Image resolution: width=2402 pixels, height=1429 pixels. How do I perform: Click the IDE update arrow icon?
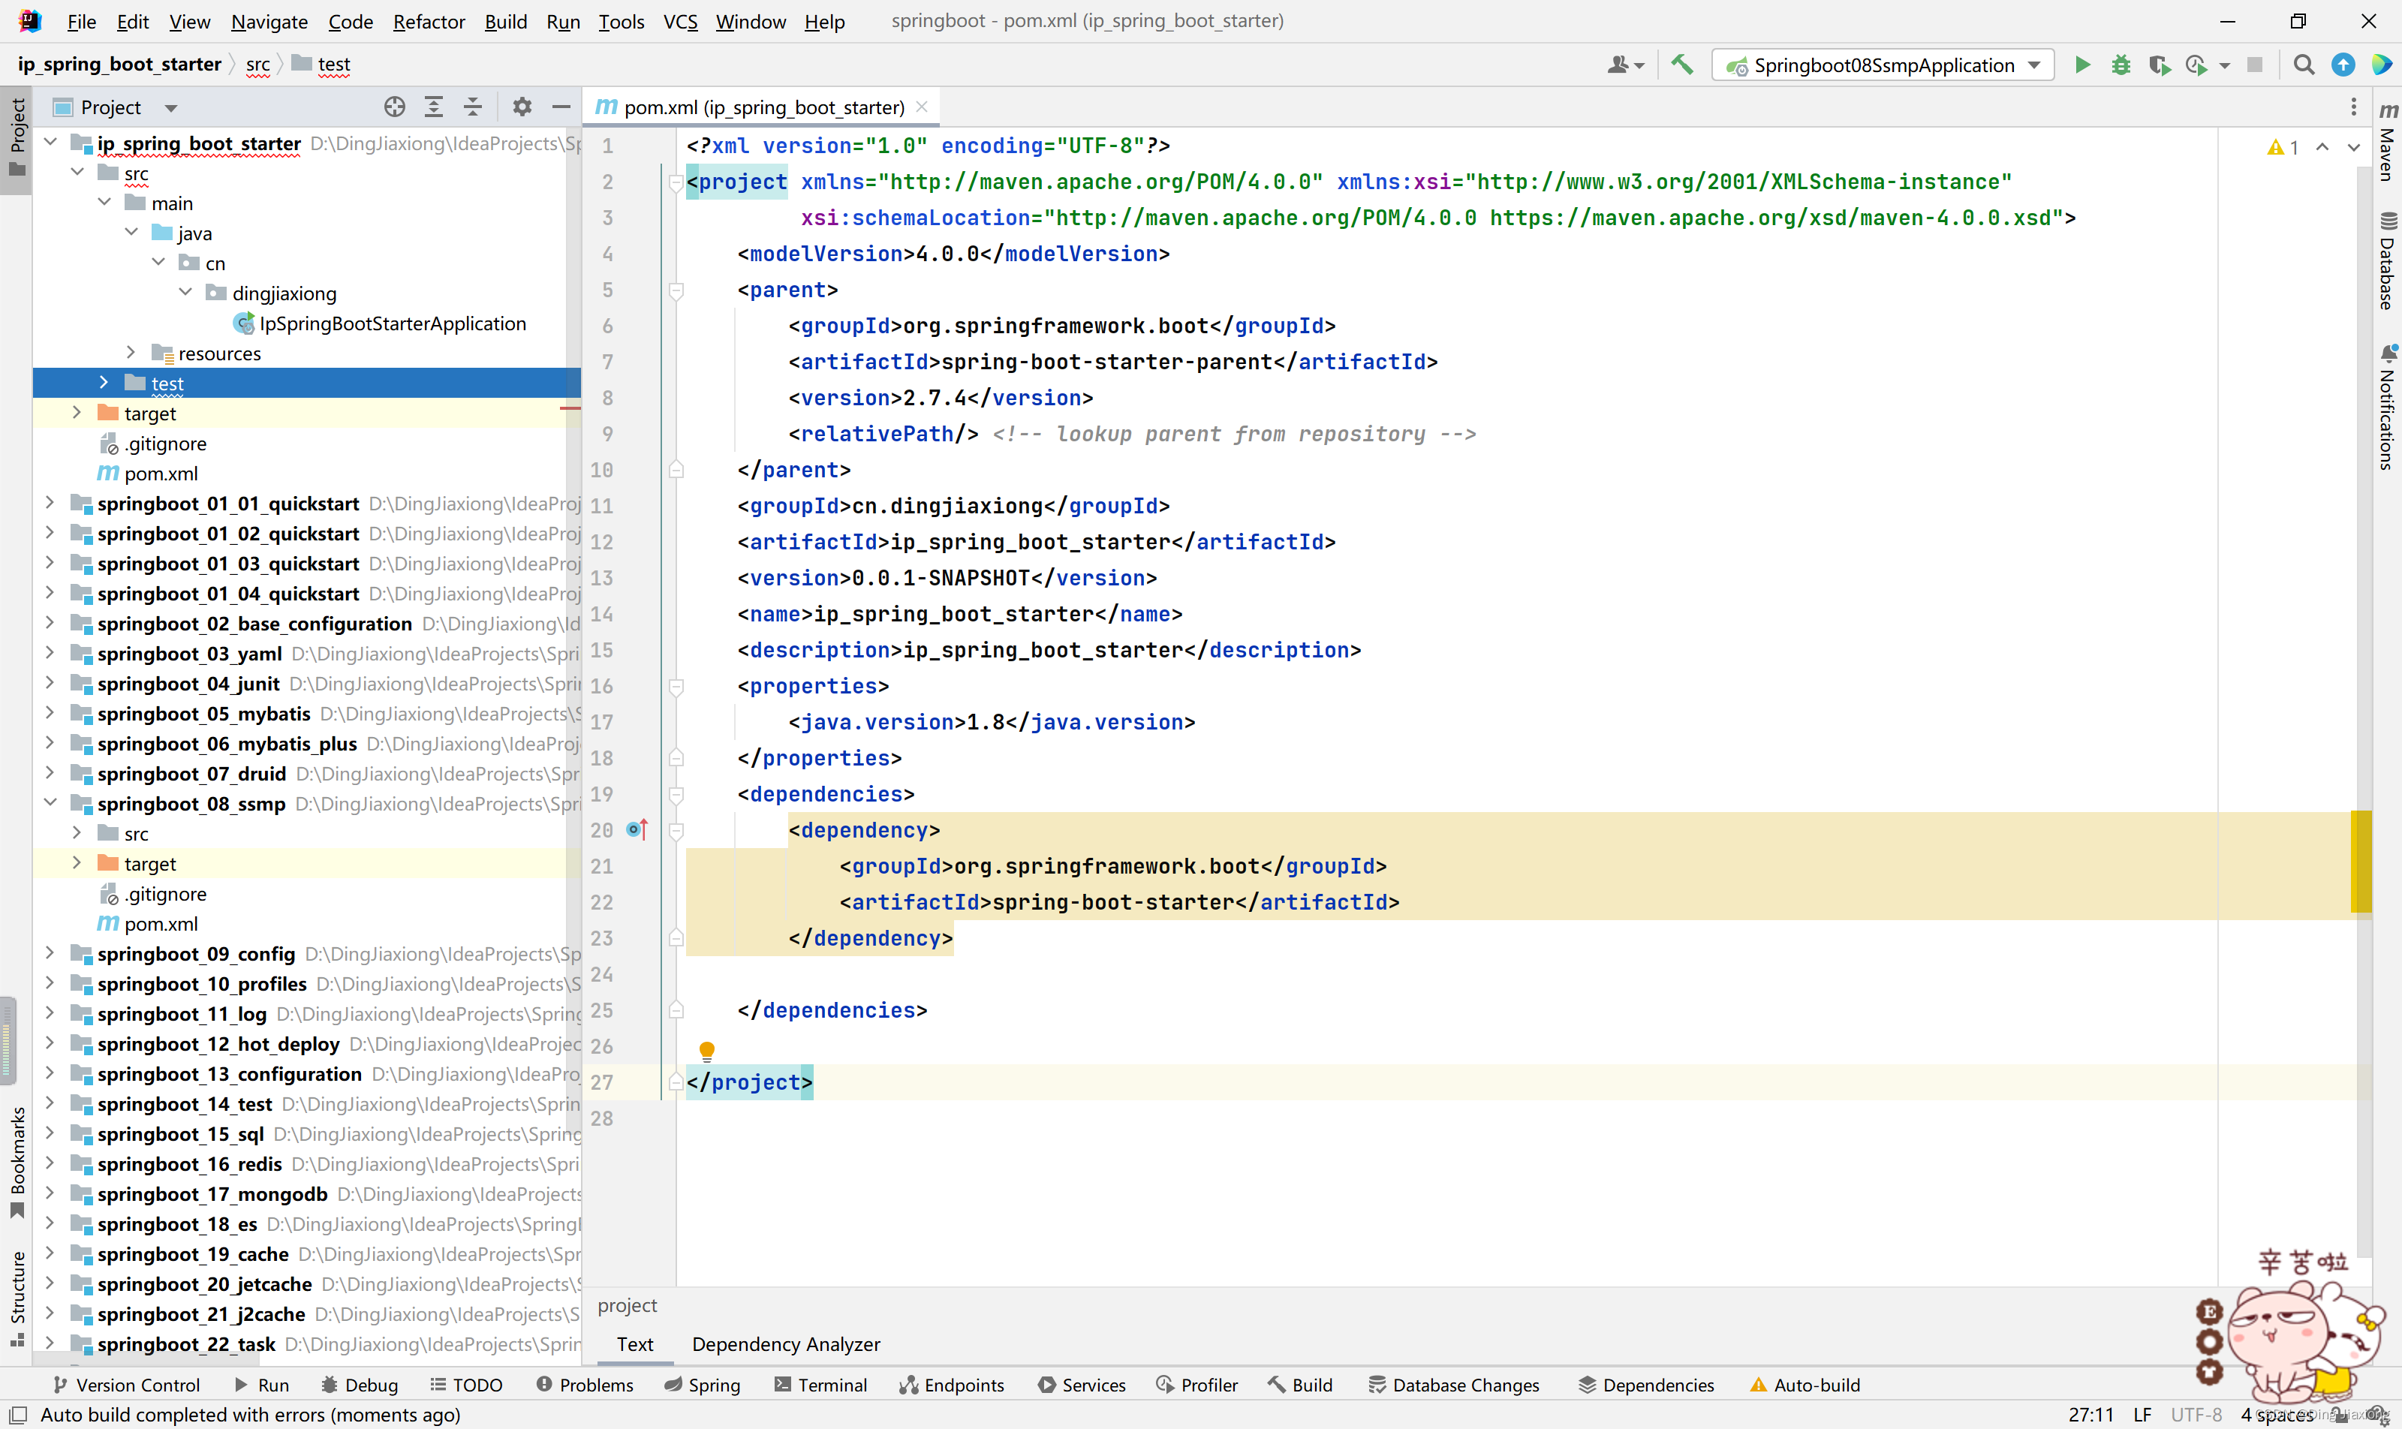pyautogui.click(x=2343, y=65)
